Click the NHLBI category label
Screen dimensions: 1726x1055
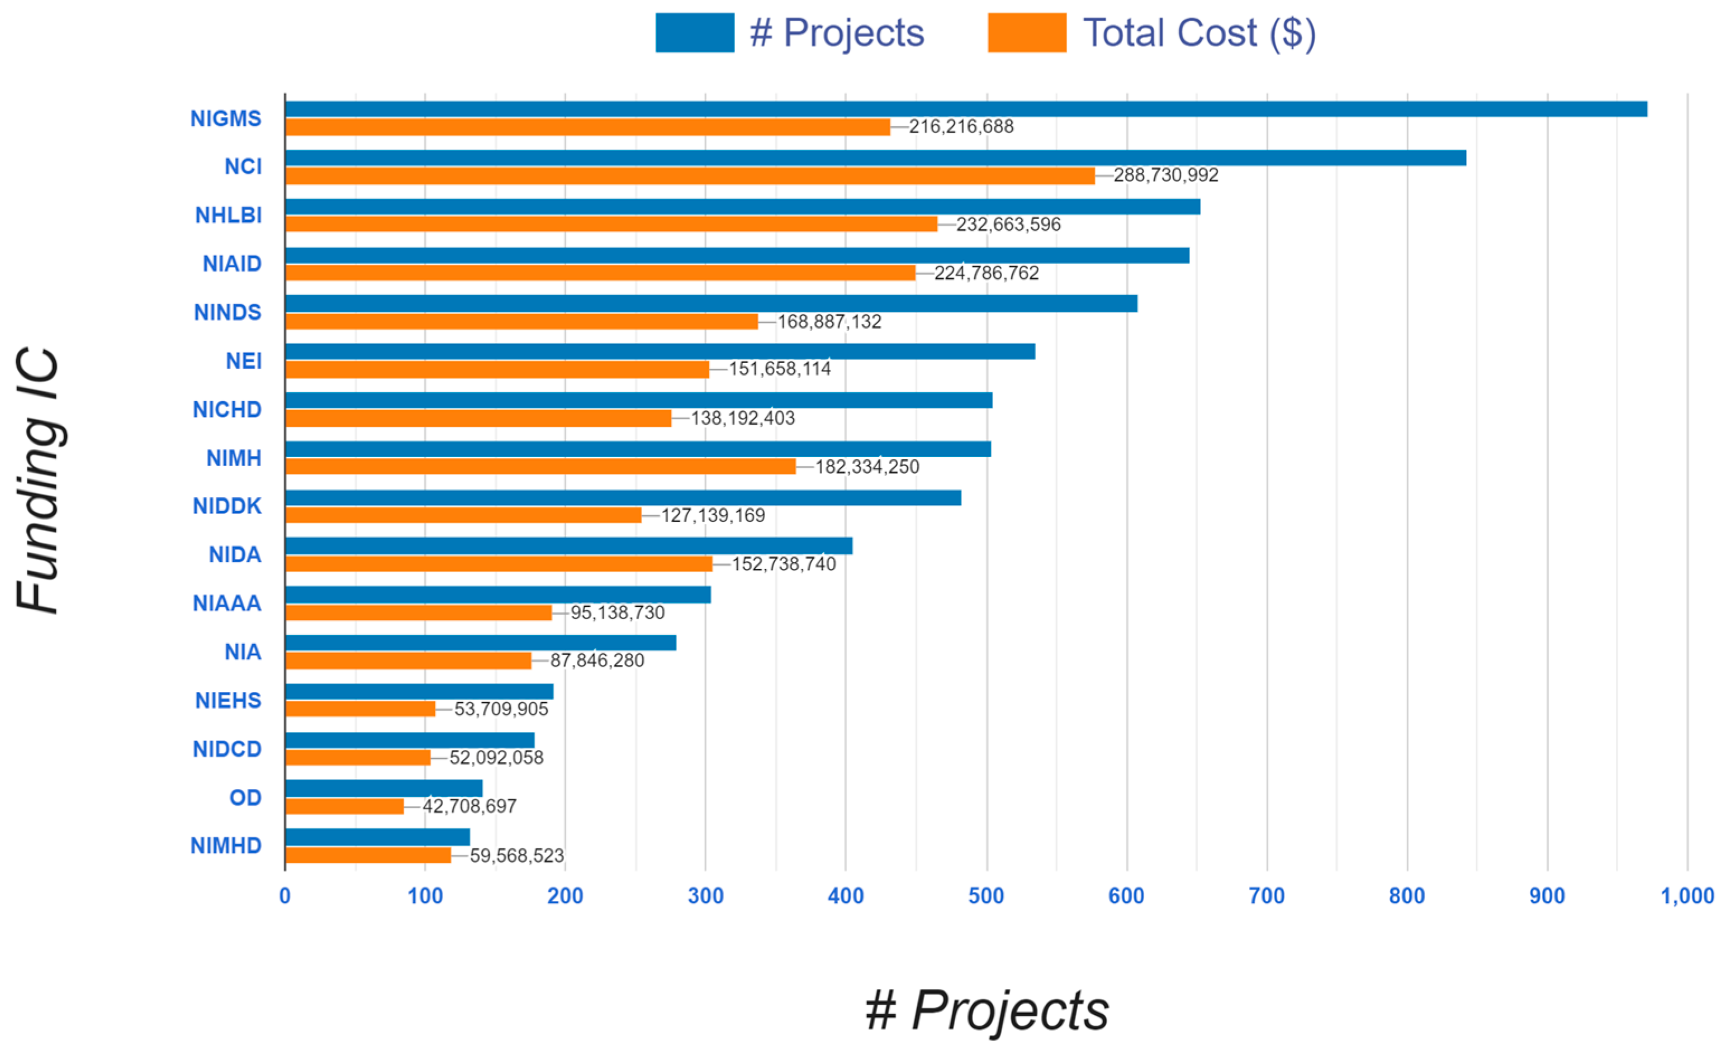click(229, 215)
